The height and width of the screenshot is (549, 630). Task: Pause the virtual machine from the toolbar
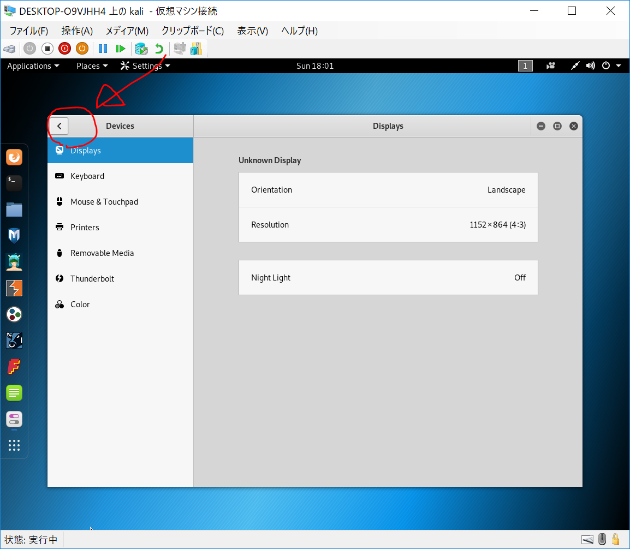point(103,49)
